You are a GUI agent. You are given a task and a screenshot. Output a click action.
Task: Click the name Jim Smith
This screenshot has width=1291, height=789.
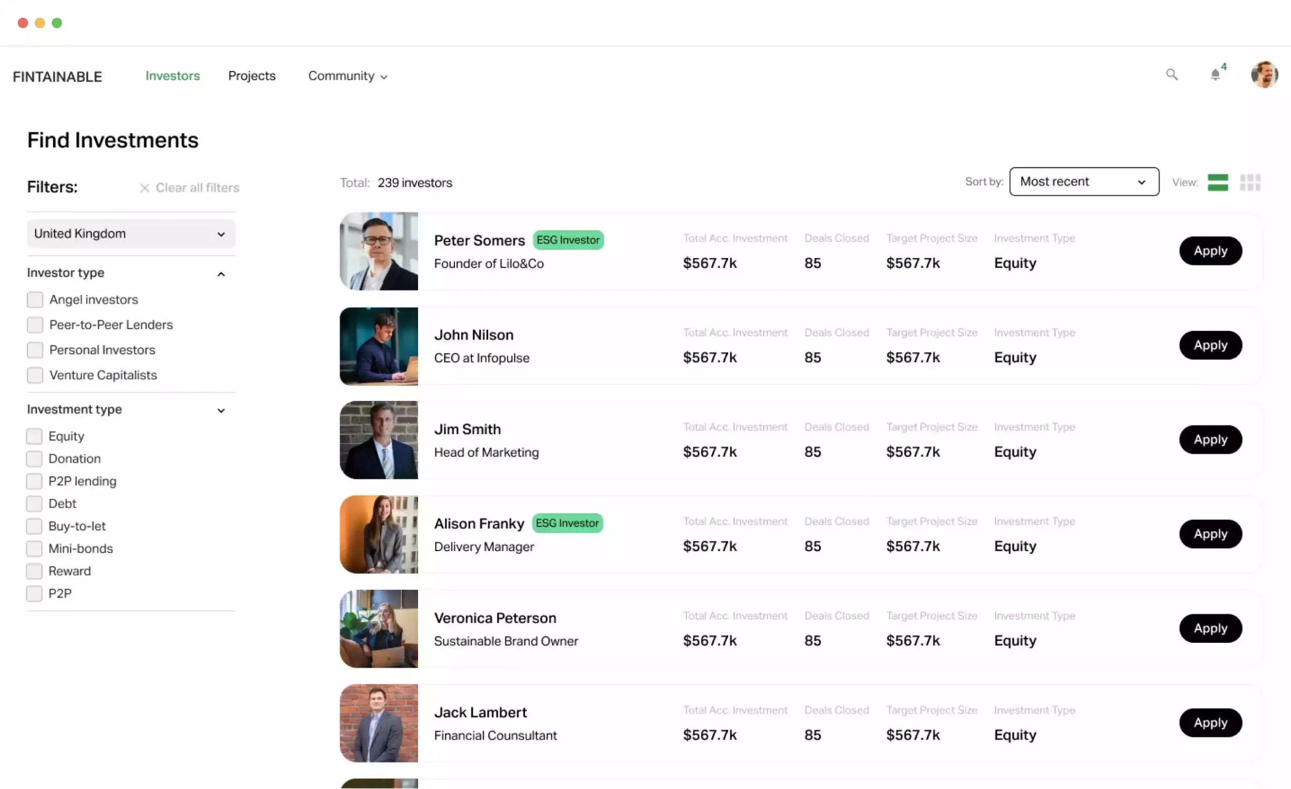pos(467,429)
